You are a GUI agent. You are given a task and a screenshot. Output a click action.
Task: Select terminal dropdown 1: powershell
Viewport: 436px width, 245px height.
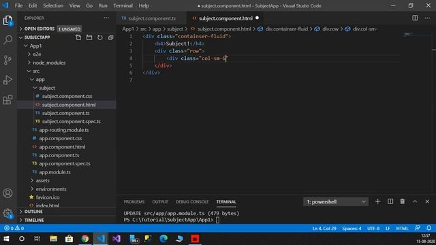(336, 202)
